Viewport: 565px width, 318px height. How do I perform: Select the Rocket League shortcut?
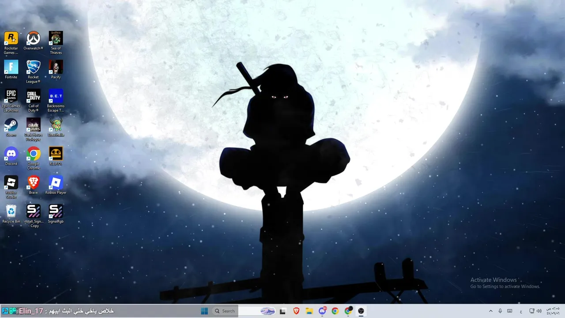coord(33,72)
